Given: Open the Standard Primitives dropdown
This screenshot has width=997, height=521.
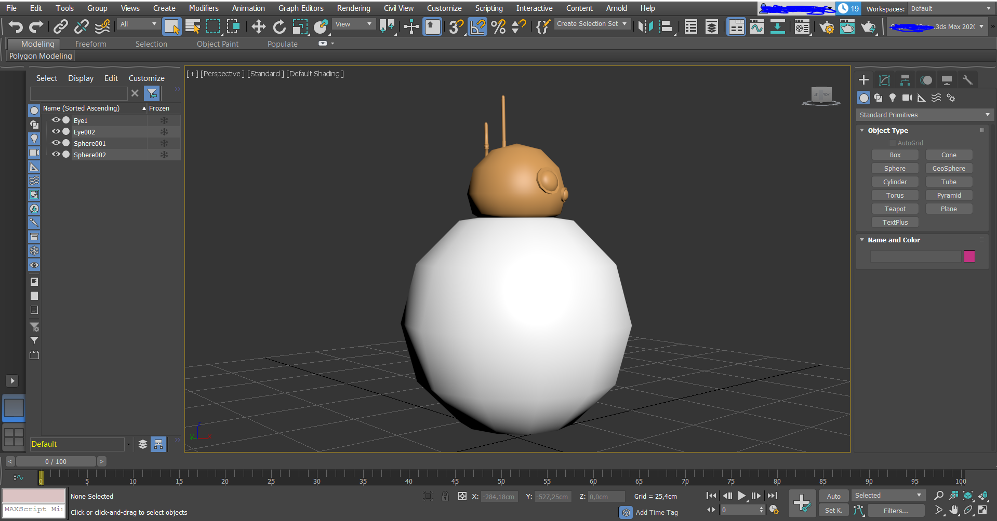Looking at the screenshot, I should [924, 115].
